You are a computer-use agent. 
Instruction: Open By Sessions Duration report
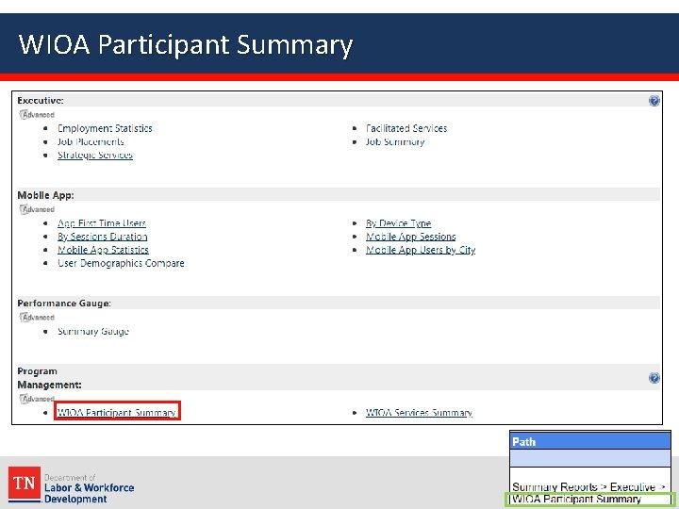[102, 237]
